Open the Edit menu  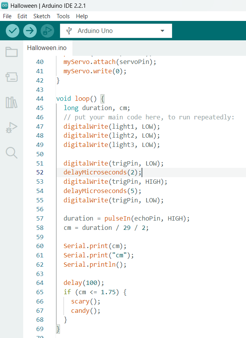(x=22, y=16)
